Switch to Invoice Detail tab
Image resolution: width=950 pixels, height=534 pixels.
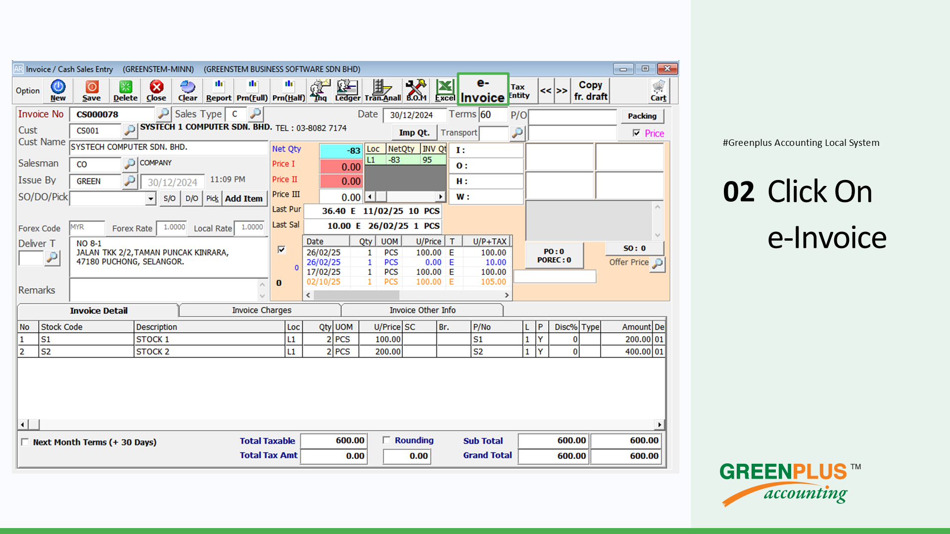[x=98, y=311]
